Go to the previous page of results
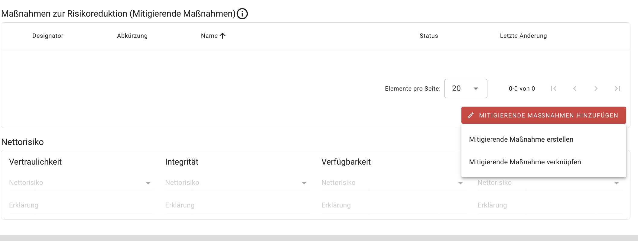Image resolution: width=638 pixels, height=241 pixels. tap(575, 88)
